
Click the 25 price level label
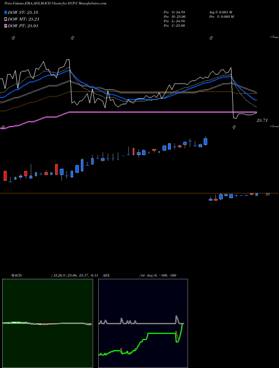click(x=267, y=195)
